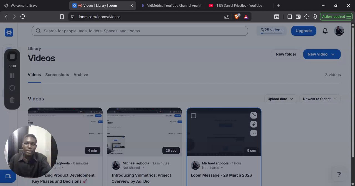Restart the recording with the undo icon
355x186 pixels.
(x=12, y=88)
